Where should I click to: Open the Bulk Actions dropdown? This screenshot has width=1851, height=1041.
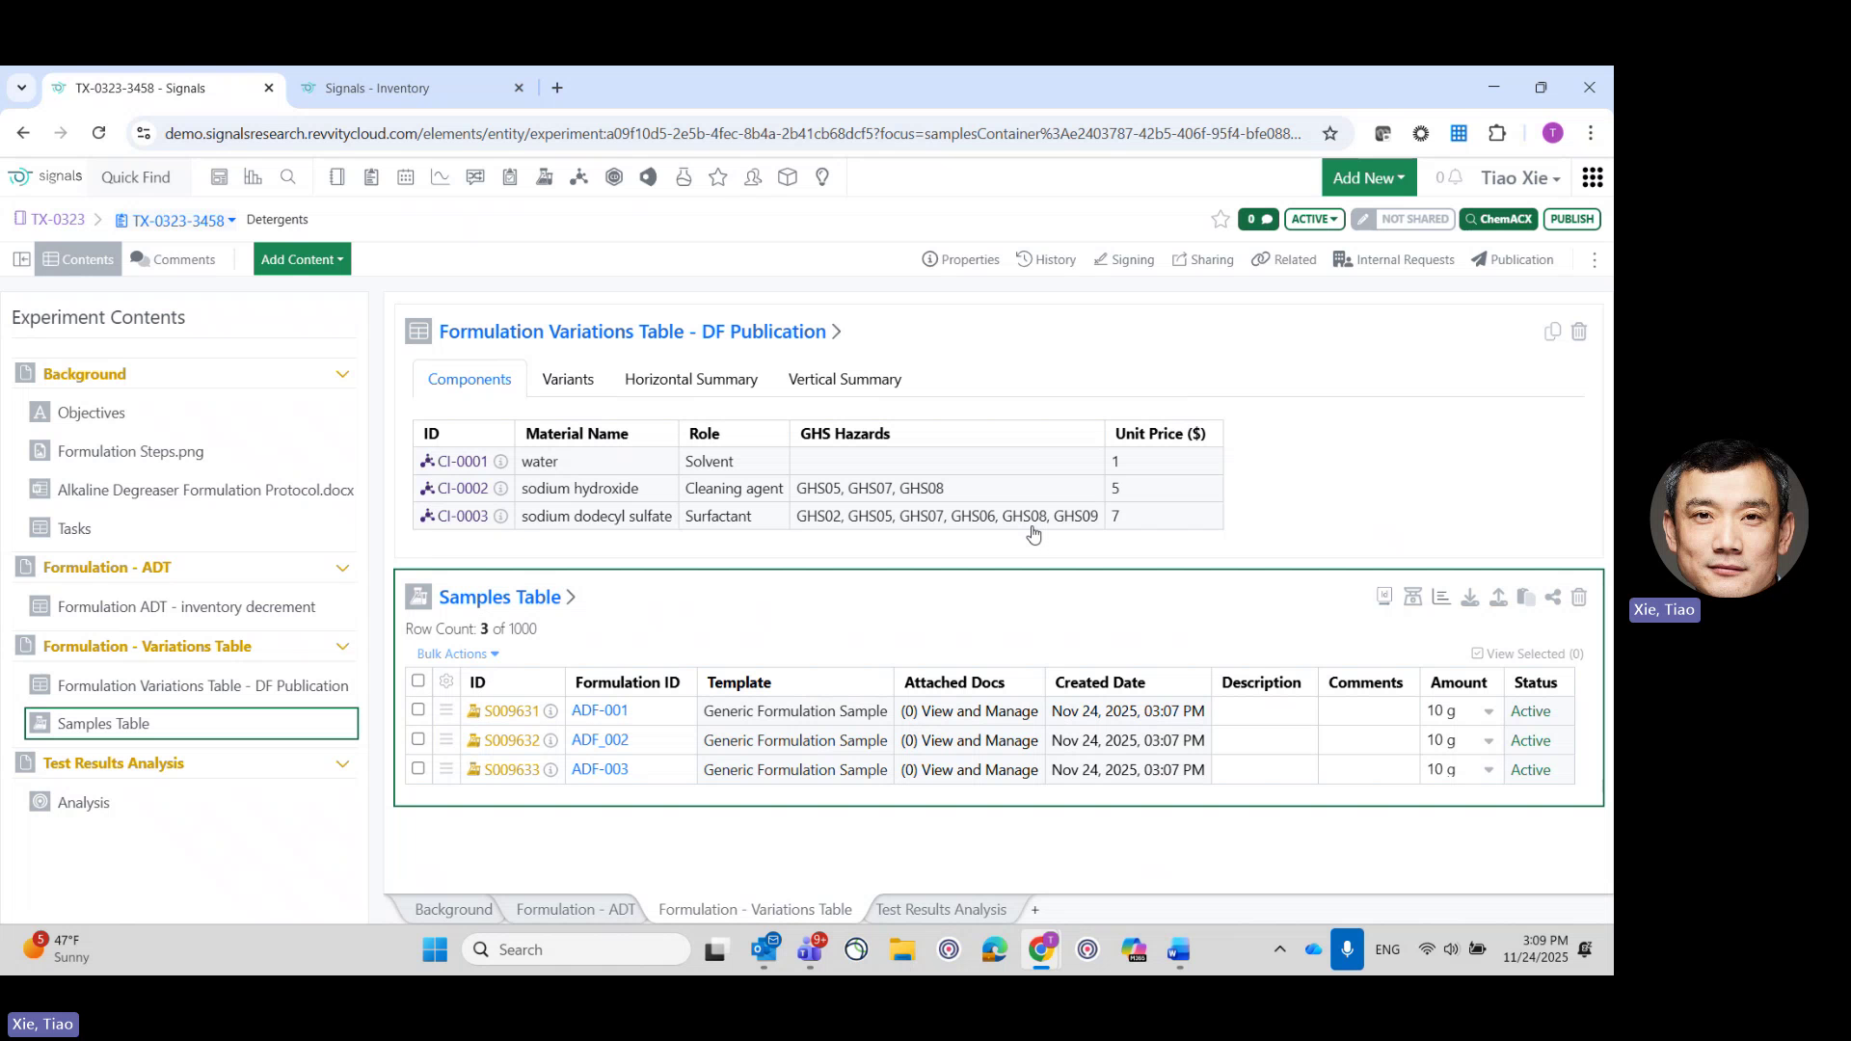457,654
